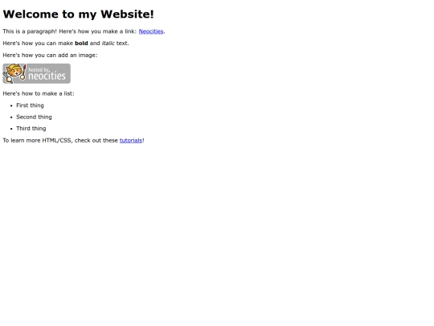
Task: Click the bullet before "First thing"
Action: click(x=11, y=105)
